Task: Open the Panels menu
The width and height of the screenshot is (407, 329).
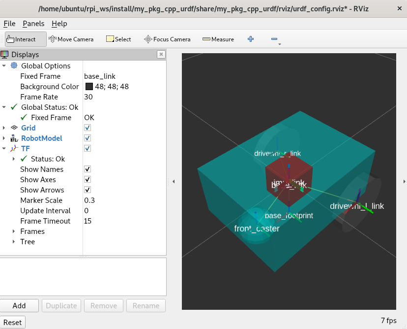Action: [x=33, y=24]
